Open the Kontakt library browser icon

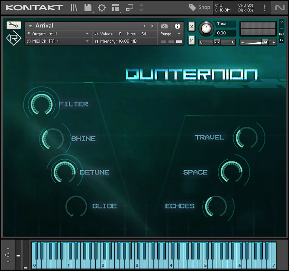74,8
